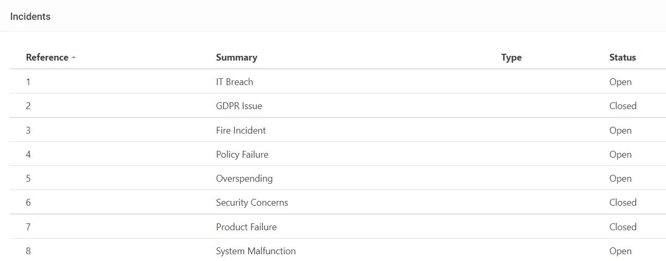The image size is (666, 261).
Task: Click reference number 6 cell
Action: coord(28,203)
